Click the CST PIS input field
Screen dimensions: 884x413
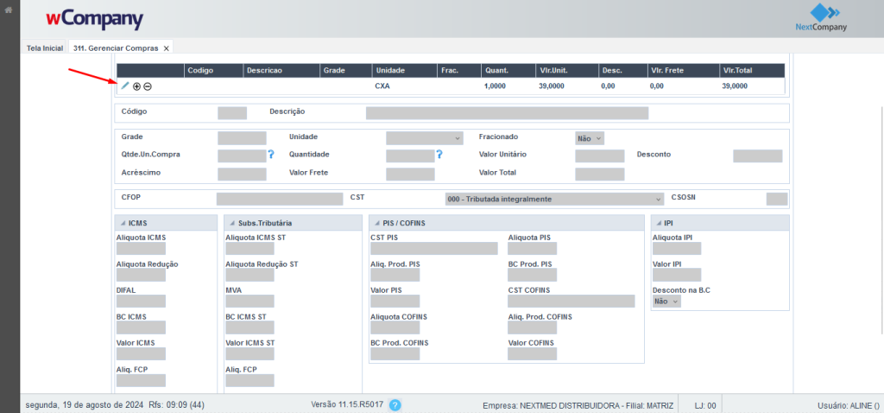click(x=434, y=248)
